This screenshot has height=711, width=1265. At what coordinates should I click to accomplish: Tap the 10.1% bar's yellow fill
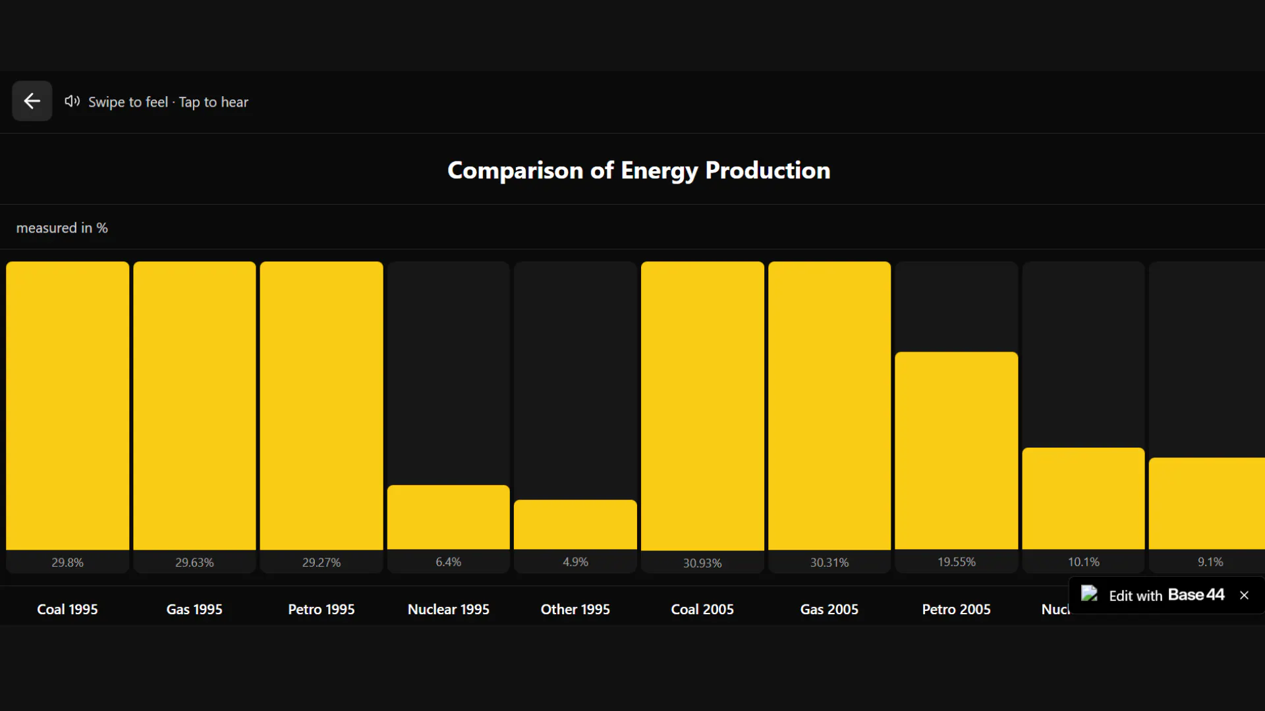coord(1083,498)
